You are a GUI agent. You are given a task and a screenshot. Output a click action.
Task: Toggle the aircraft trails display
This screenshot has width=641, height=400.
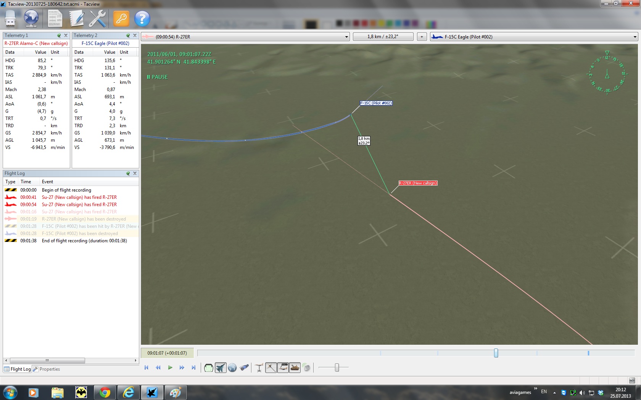point(271,368)
